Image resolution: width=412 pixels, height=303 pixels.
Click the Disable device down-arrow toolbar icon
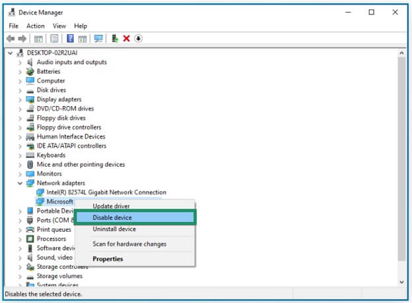tap(138, 38)
